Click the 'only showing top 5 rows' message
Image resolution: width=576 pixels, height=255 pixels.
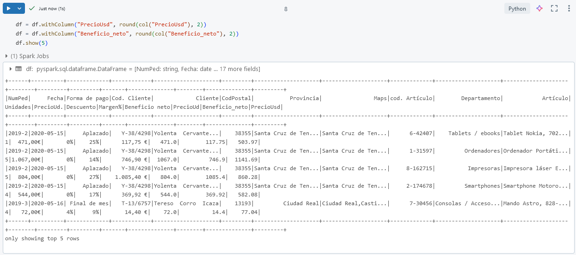pos(42,238)
